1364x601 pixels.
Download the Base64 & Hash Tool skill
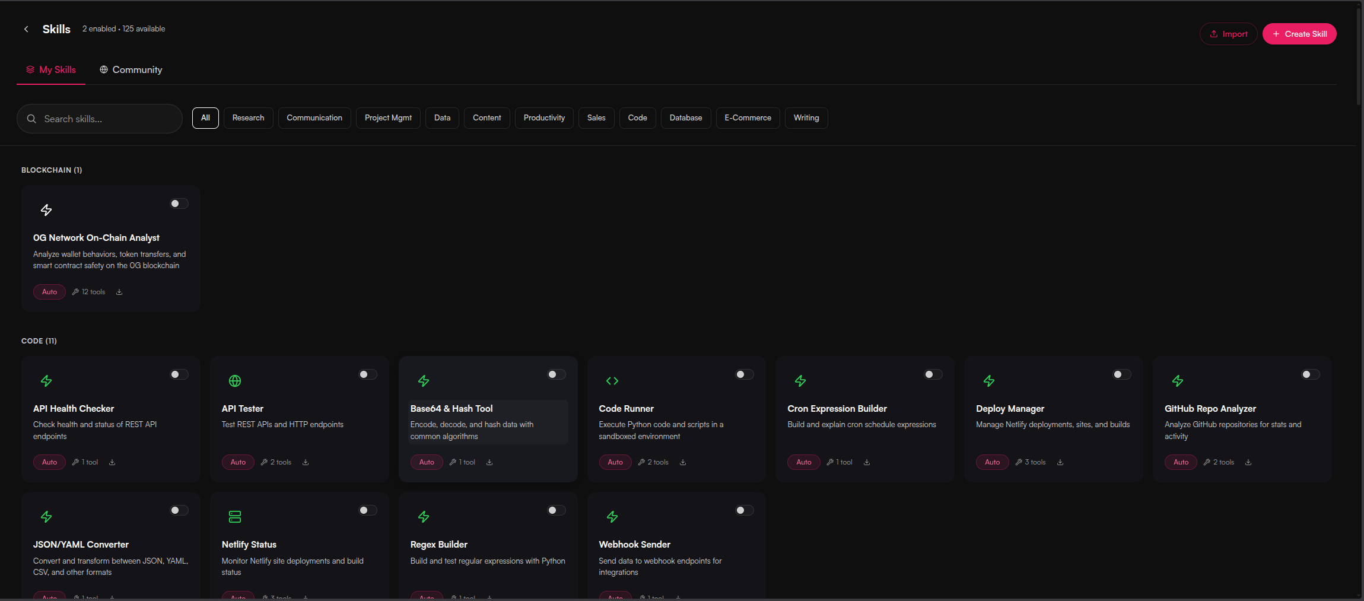pos(489,462)
